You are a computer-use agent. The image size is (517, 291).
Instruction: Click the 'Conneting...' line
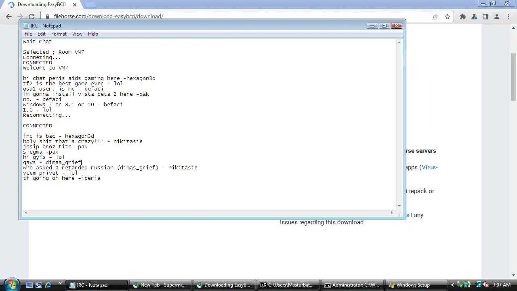[42, 57]
